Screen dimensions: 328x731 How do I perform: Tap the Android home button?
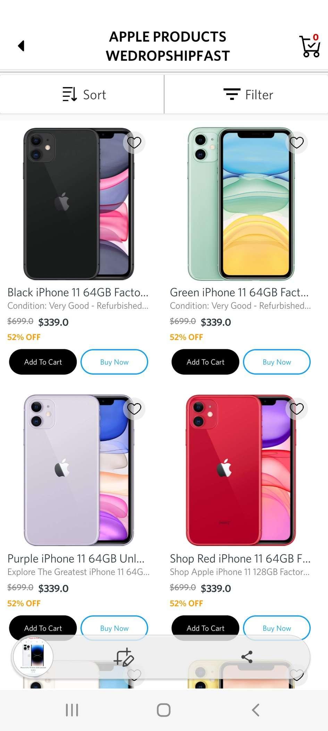point(163,710)
